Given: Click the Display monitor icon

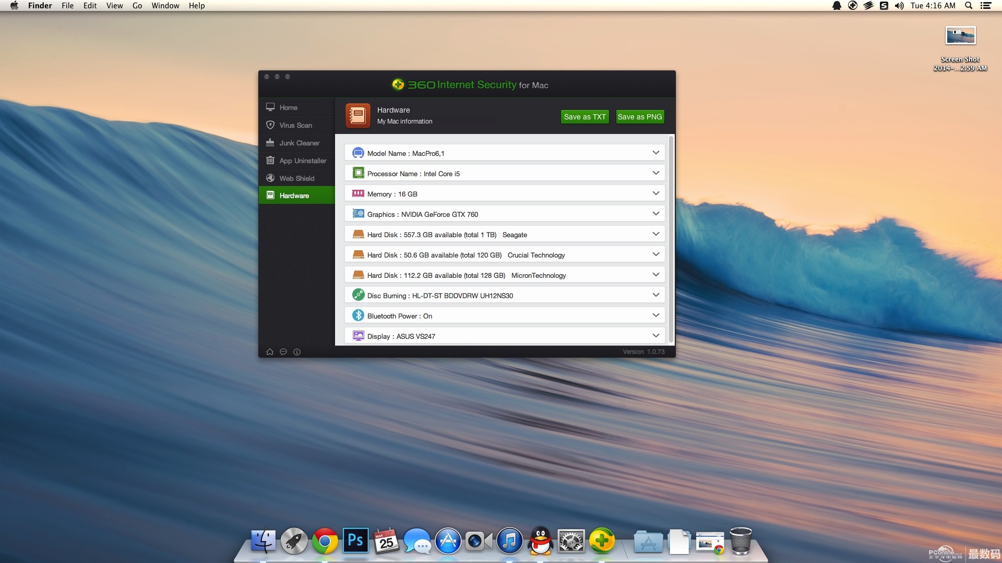Looking at the screenshot, I should click(x=358, y=336).
